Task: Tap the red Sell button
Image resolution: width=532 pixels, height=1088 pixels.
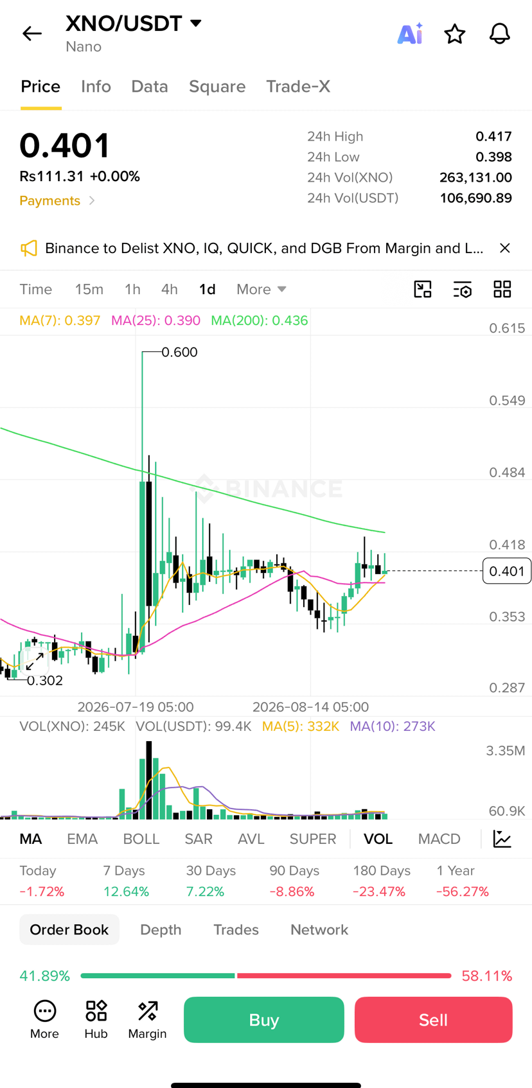Action: [434, 1020]
